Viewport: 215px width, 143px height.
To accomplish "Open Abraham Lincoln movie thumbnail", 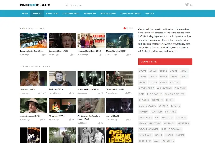I will point(91,79).
